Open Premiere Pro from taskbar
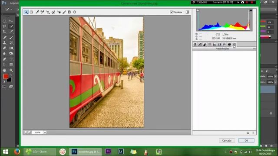Viewport: 278px width, 156px height. point(108,152)
